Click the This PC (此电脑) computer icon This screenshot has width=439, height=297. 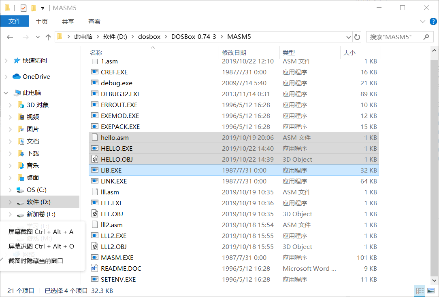[x=17, y=93]
